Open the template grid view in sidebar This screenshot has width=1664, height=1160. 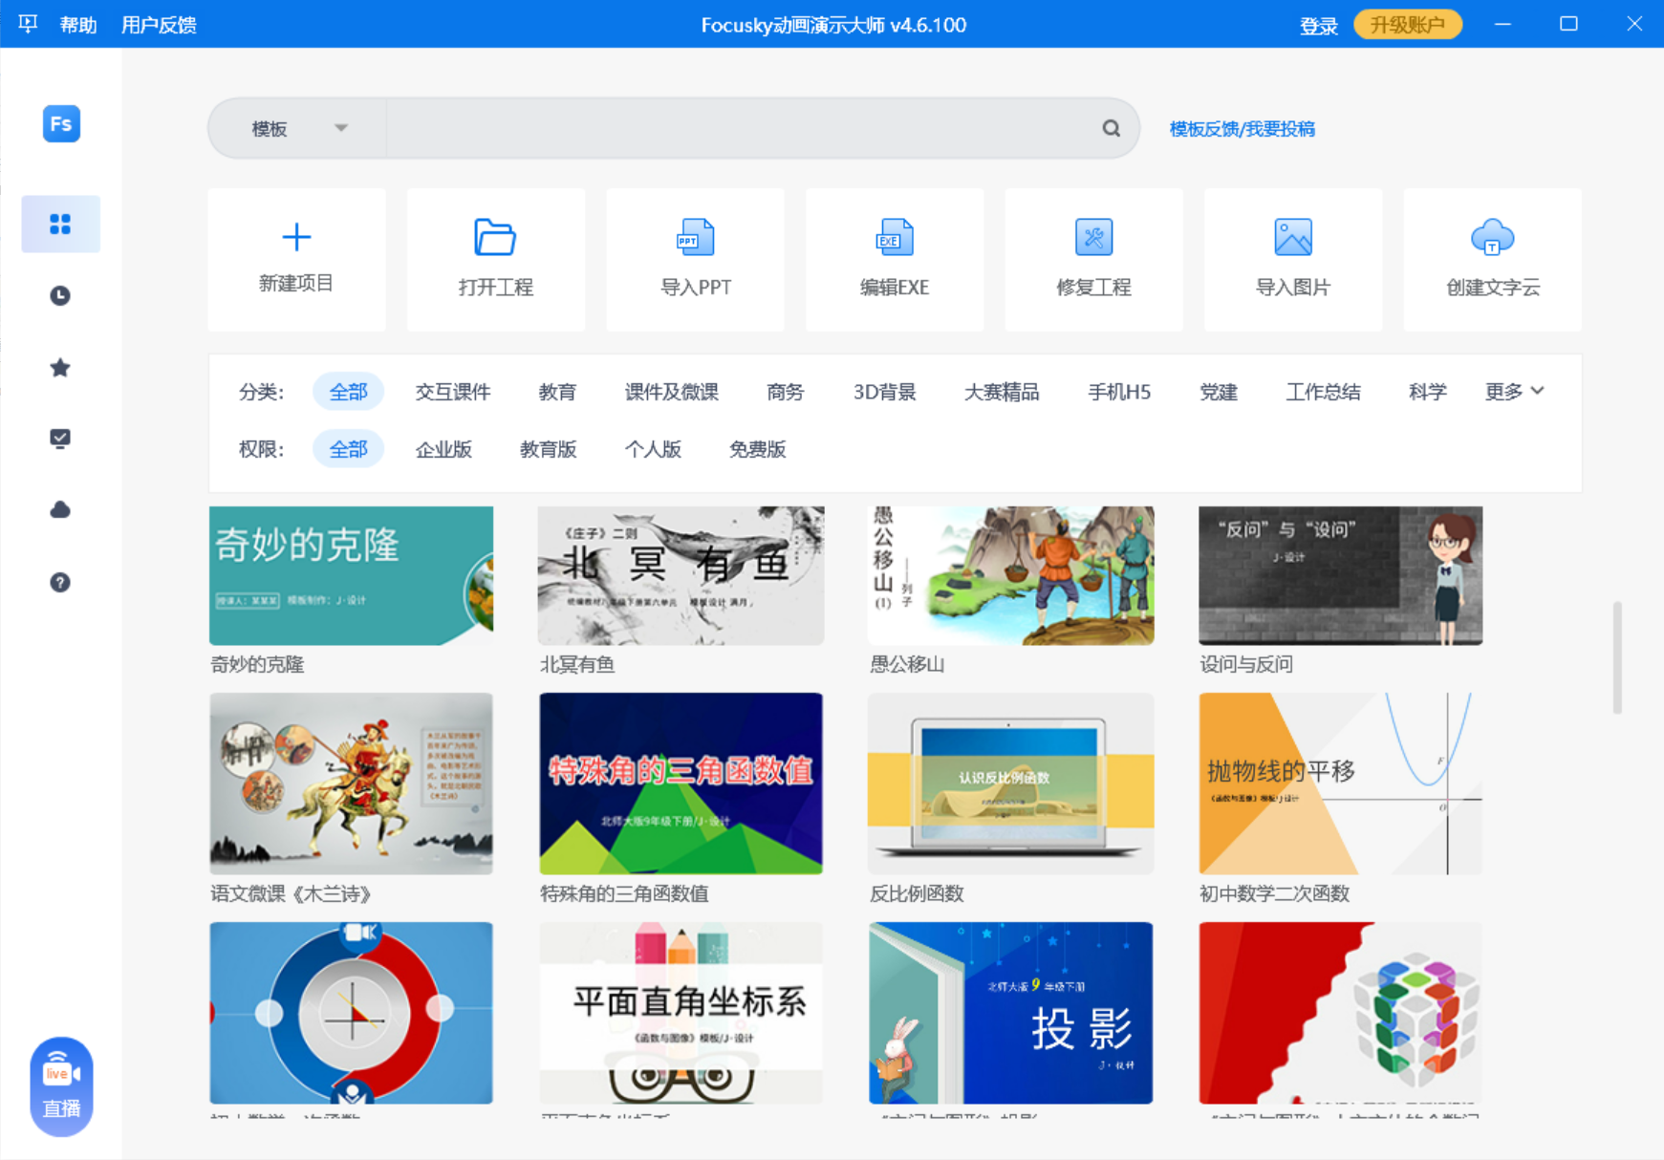click(60, 224)
